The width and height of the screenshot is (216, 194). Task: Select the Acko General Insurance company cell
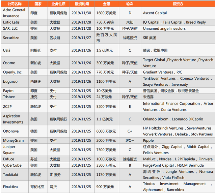click(x=15, y=13)
